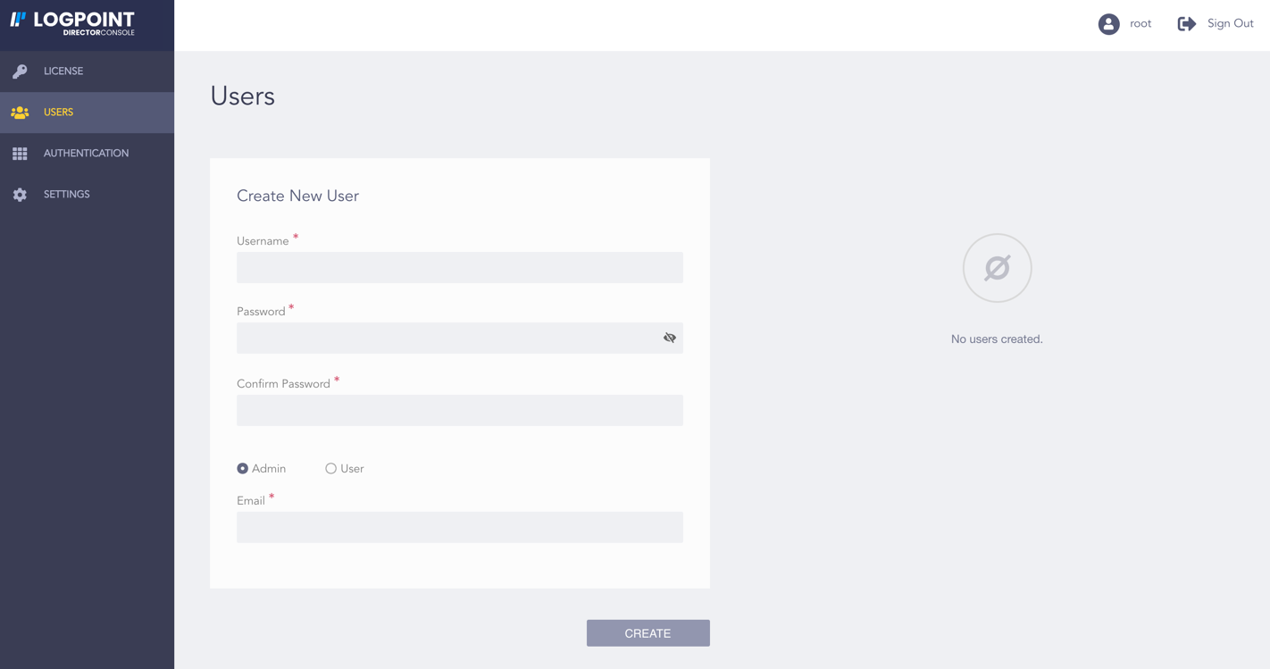Viewport: 1270px width, 669px height.
Task: Click the Authentication grid icon
Action: pos(20,154)
